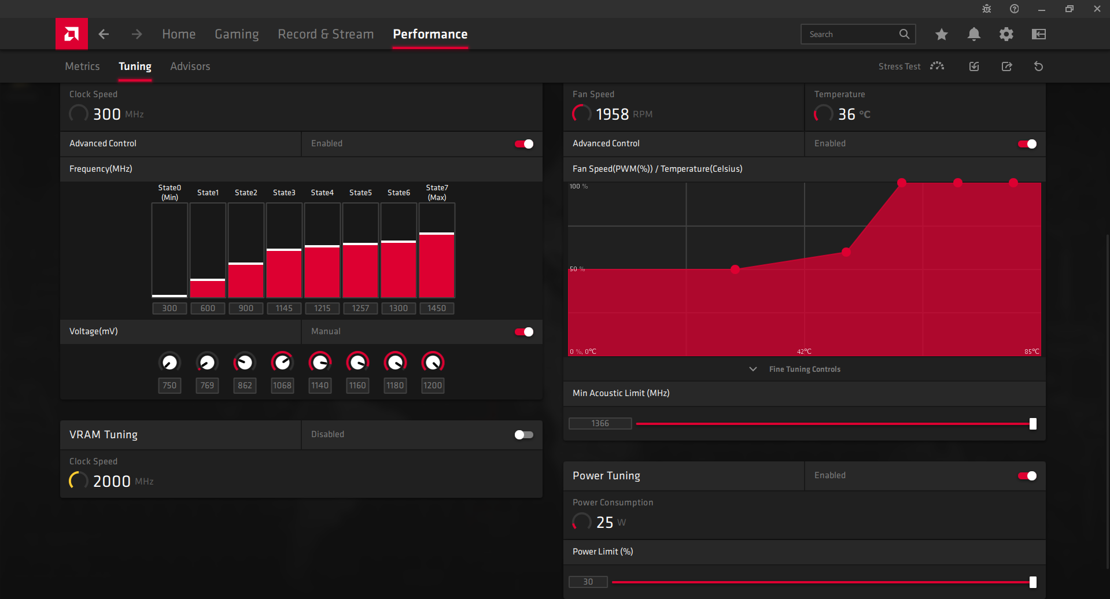Click the voltage field 862
The image size is (1110, 599).
[245, 385]
